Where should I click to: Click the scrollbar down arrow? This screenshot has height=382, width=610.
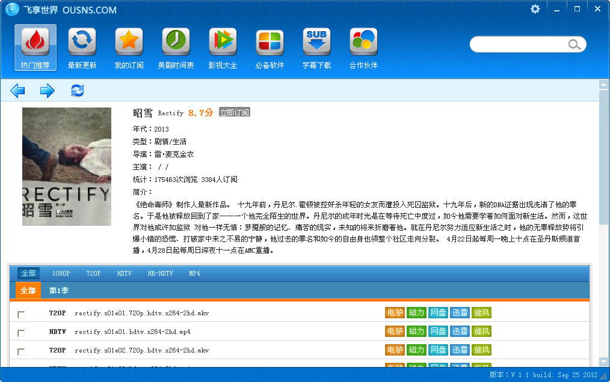(x=604, y=362)
